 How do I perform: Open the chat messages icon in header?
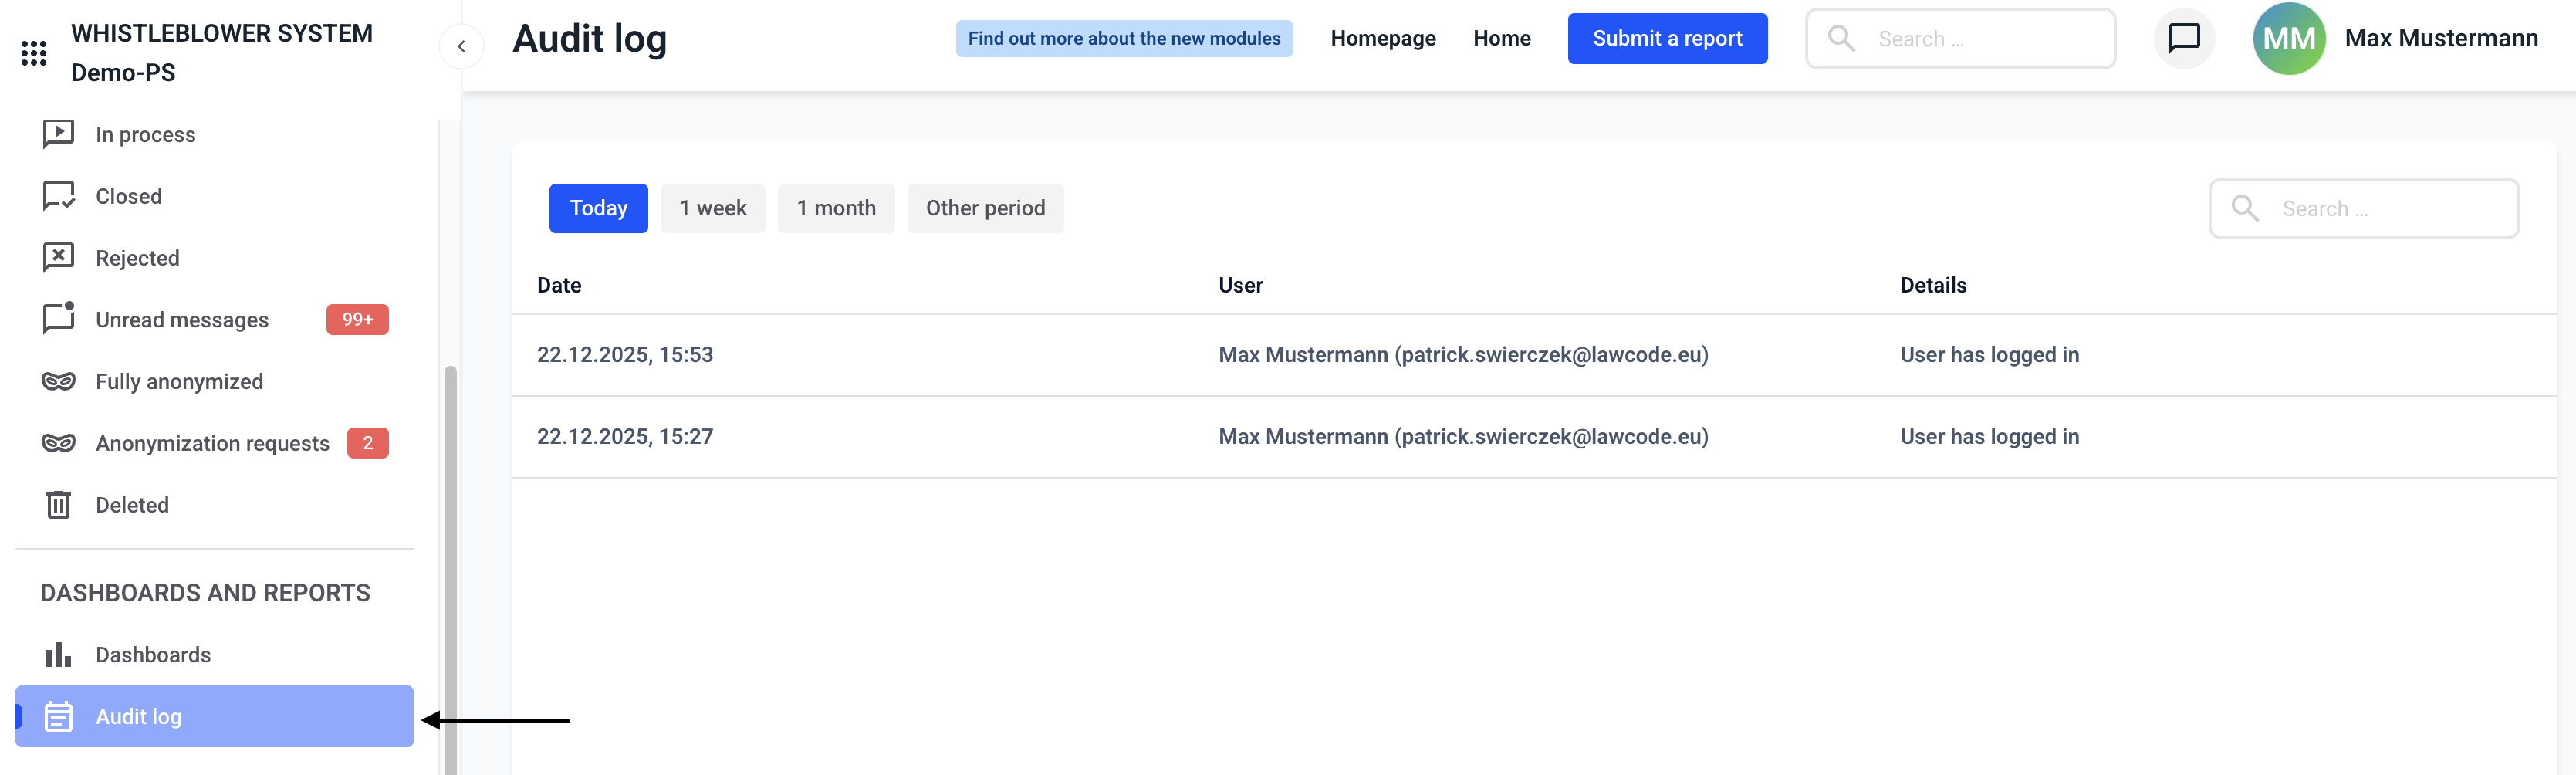(x=2183, y=39)
